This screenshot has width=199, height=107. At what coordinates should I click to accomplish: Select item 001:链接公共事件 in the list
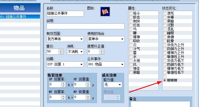[x=20, y=17]
